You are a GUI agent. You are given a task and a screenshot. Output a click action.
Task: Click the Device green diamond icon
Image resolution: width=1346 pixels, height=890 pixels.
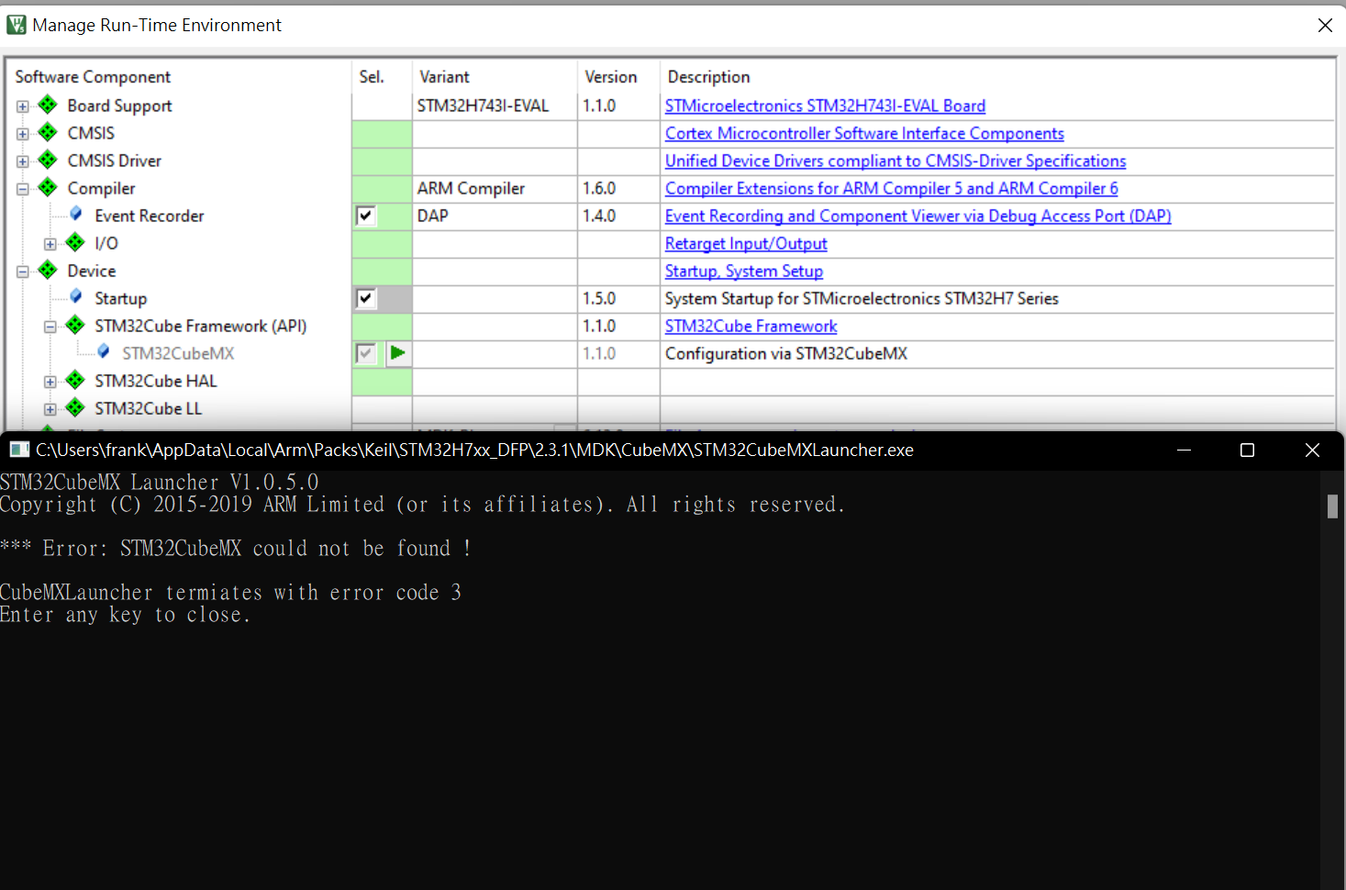tap(48, 271)
